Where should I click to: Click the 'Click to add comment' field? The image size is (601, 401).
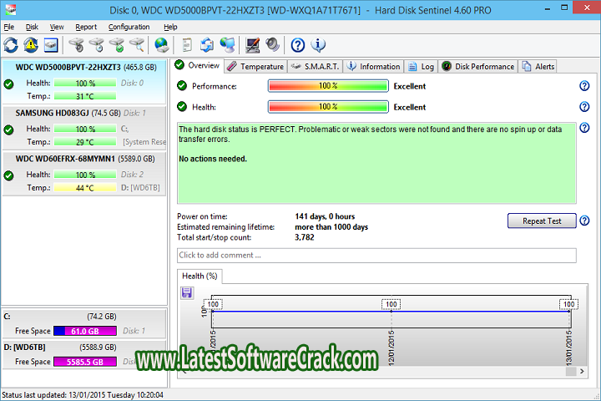[x=376, y=256]
